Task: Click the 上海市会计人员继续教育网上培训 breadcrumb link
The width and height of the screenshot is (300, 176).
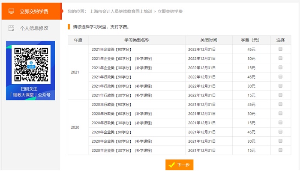Action: 121,12
